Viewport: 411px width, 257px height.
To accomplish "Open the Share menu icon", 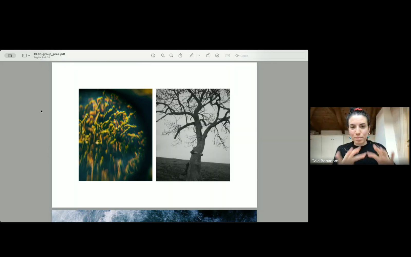I will (180, 56).
